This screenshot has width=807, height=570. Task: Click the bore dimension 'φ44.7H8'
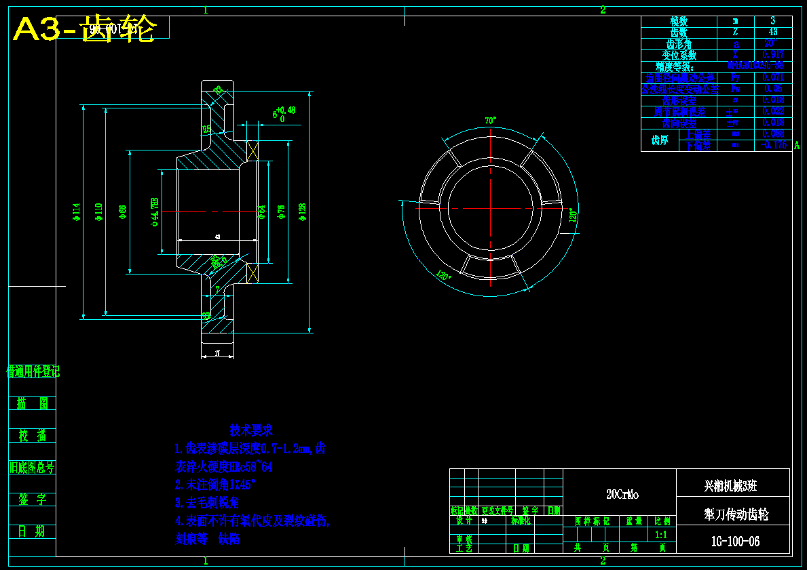click(154, 211)
